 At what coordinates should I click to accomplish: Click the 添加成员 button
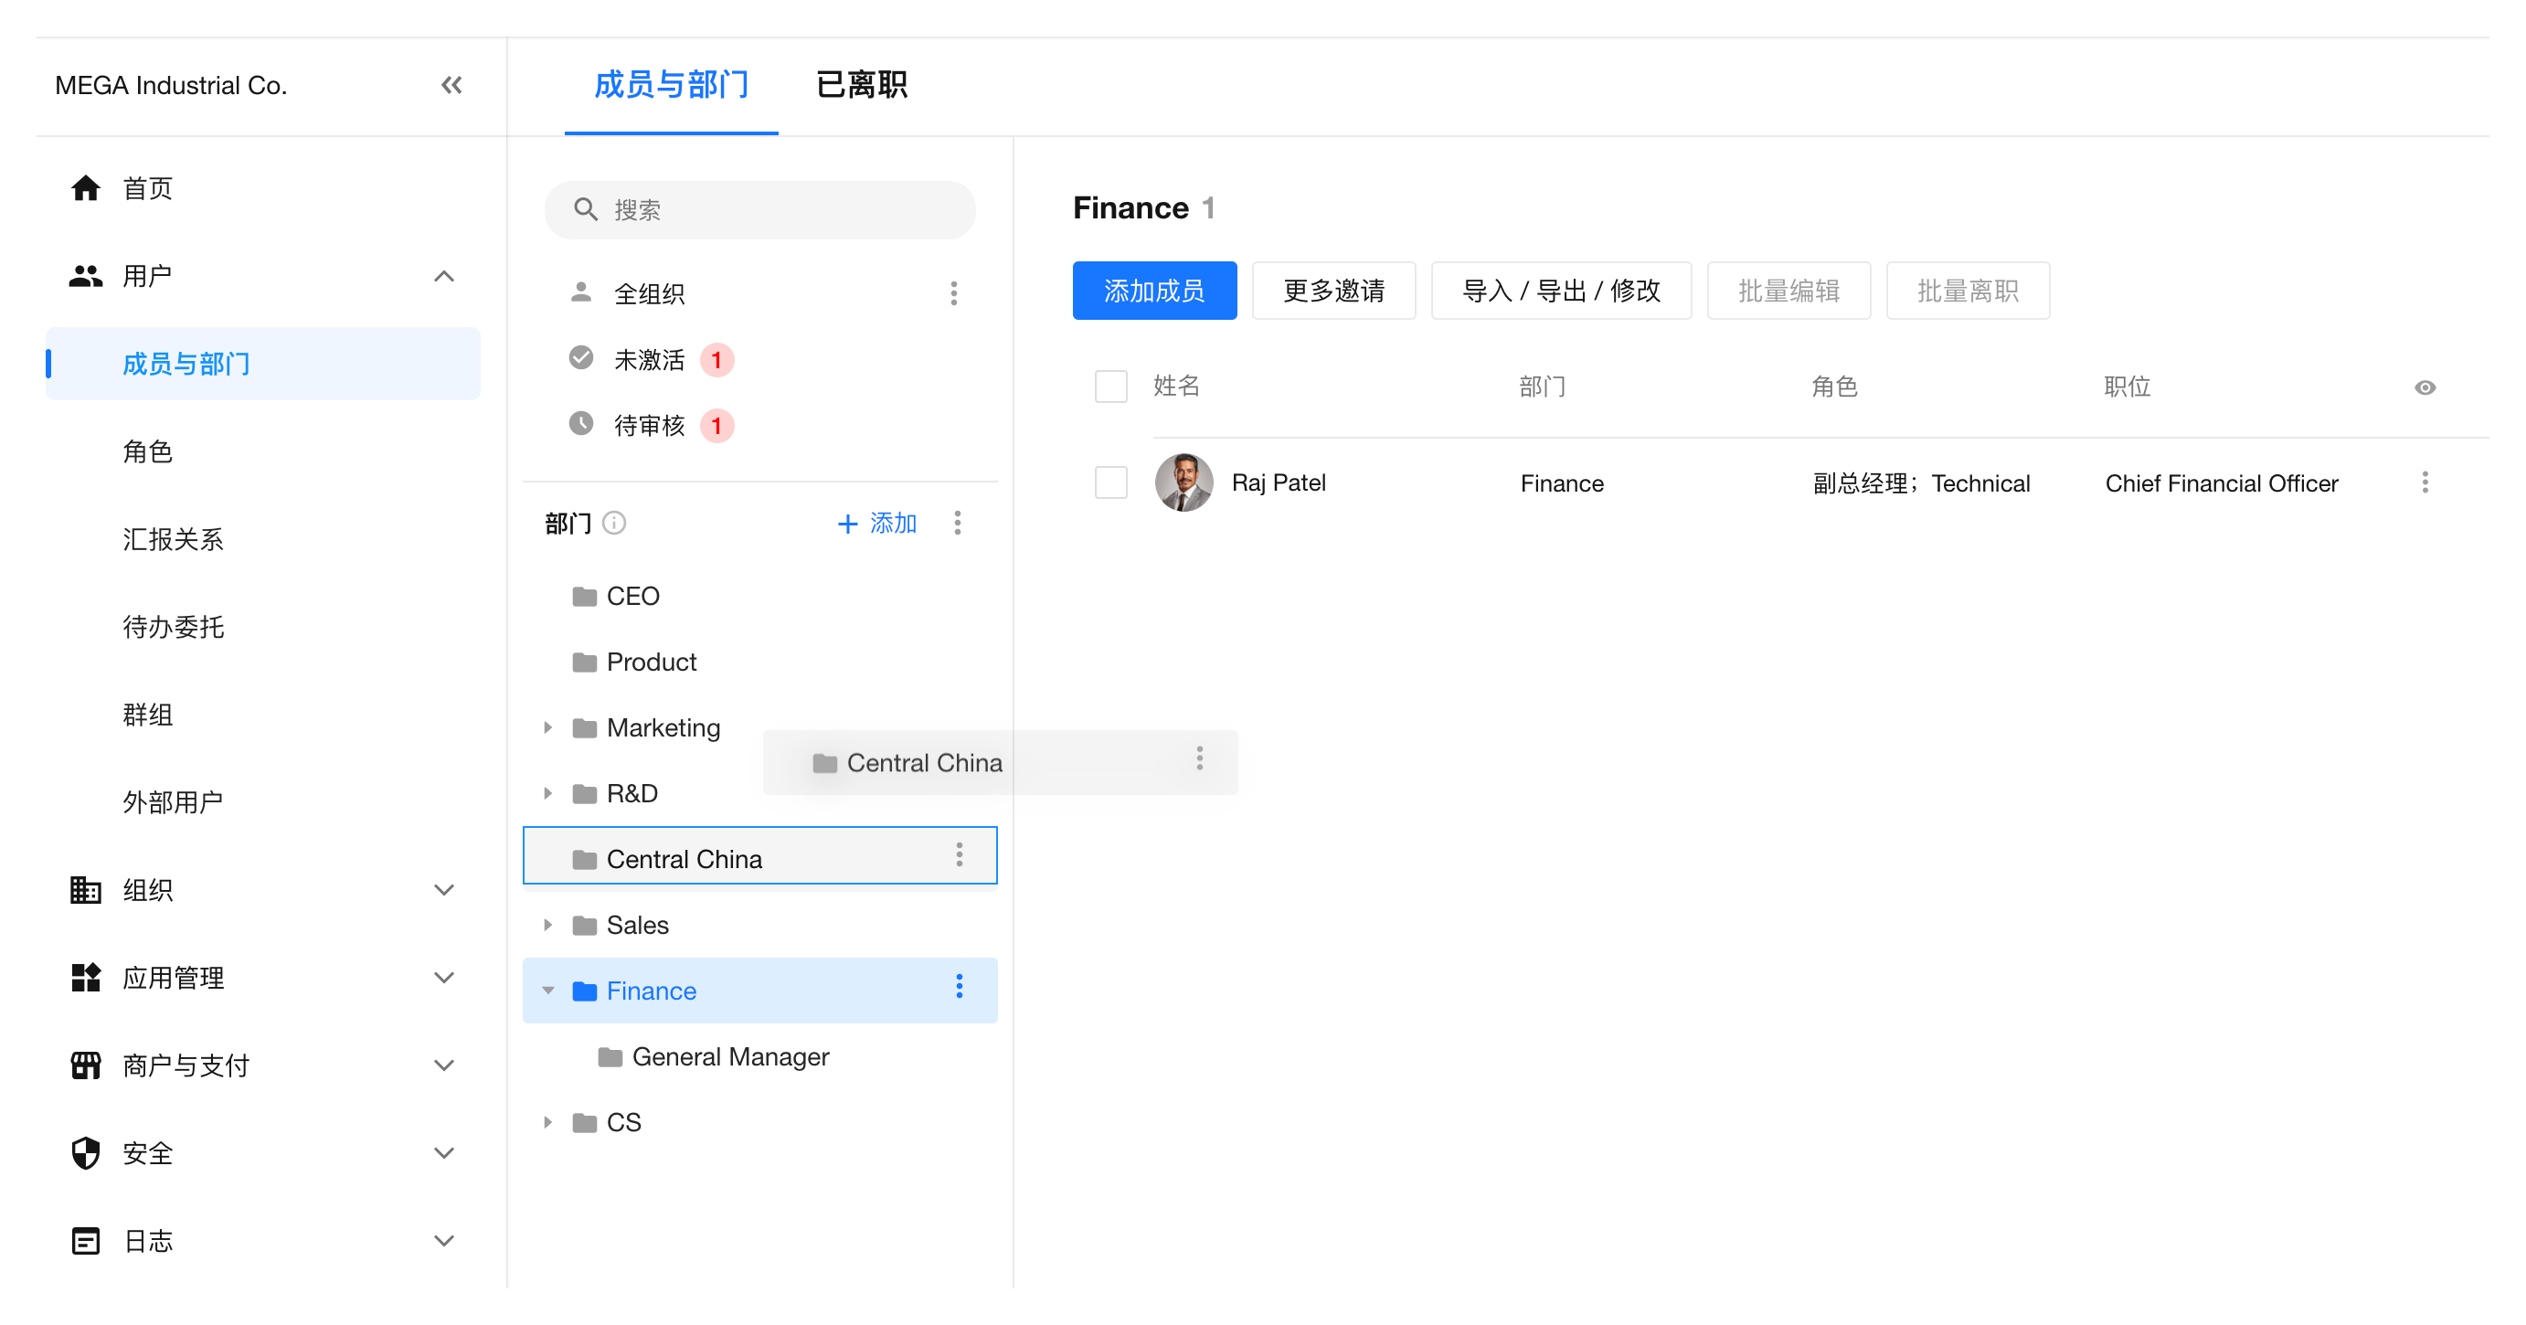[x=1153, y=291]
